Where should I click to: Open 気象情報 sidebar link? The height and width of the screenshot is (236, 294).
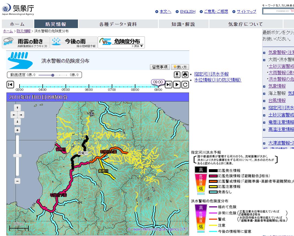pyautogui.click(x=277, y=86)
